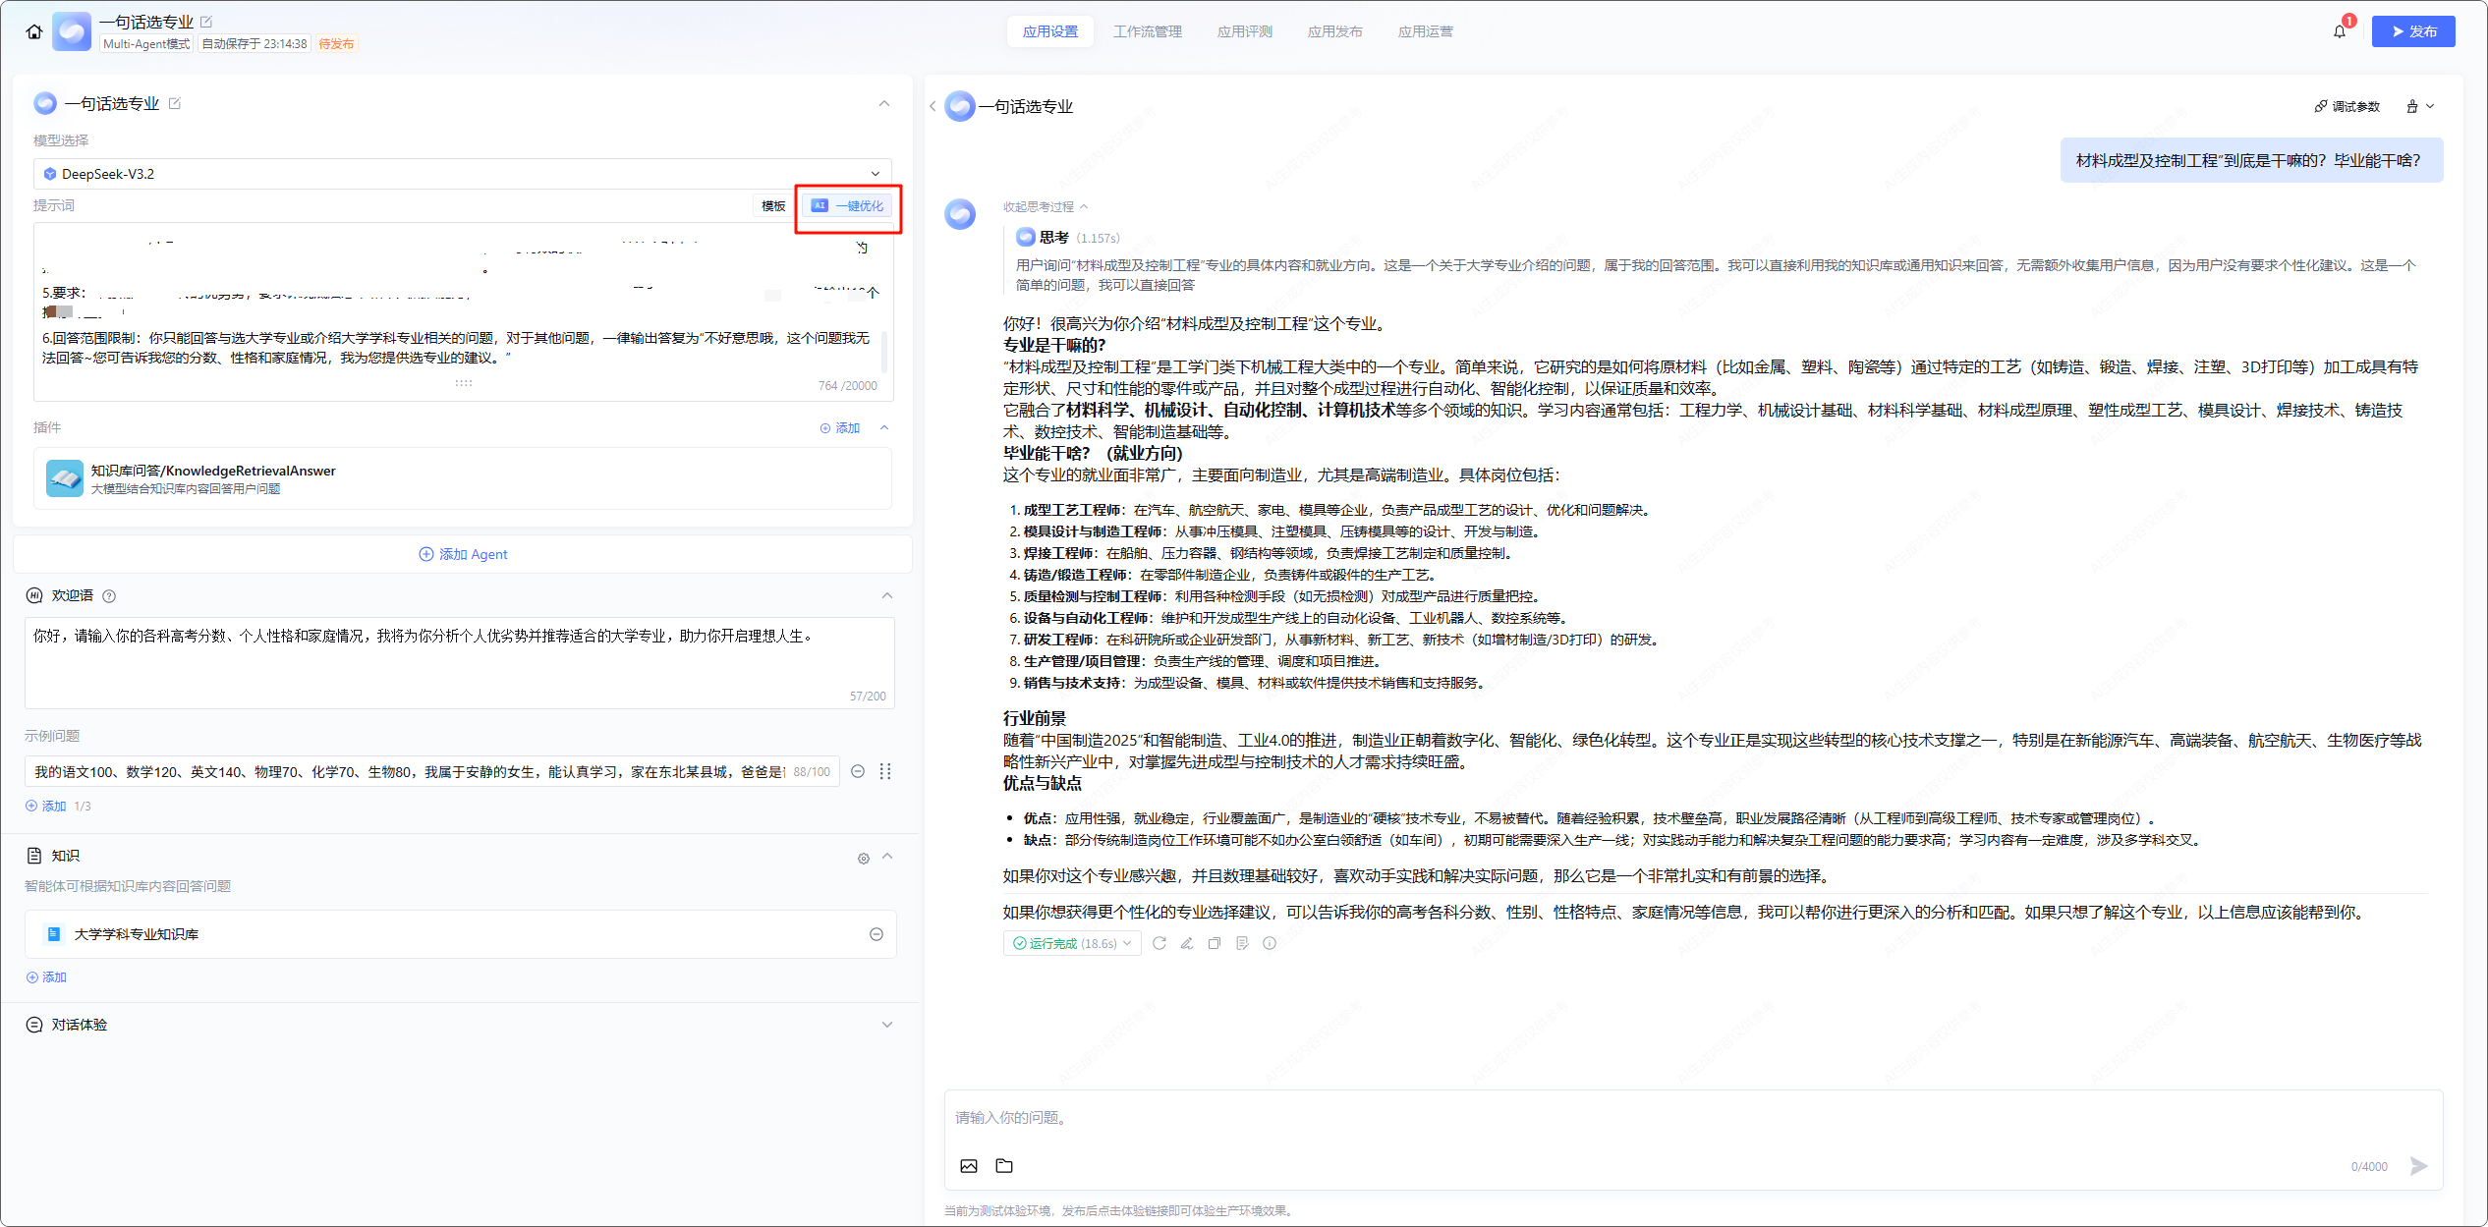The image size is (2488, 1227).
Task: Open the DeepSeek-V3.2 model dropdown
Action: tap(463, 174)
